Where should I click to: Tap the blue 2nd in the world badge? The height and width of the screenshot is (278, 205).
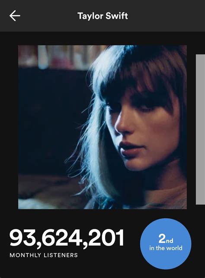(x=166, y=244)
